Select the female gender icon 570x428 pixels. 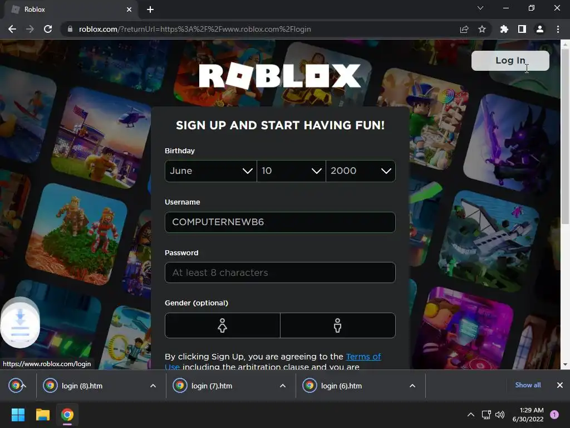click(x=223, y=325)
